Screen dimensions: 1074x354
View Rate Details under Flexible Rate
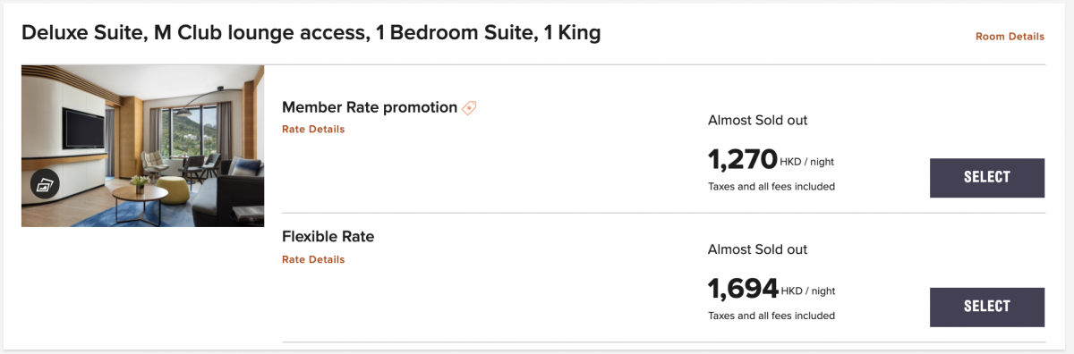click(x=313, y=259)
